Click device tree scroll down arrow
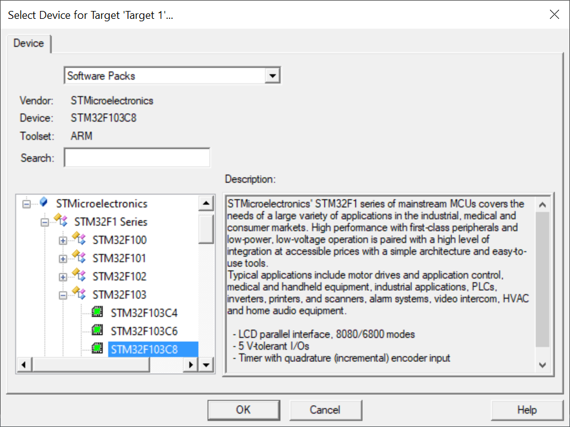Screen dimensions: 570x427 [x=206, y=365]
